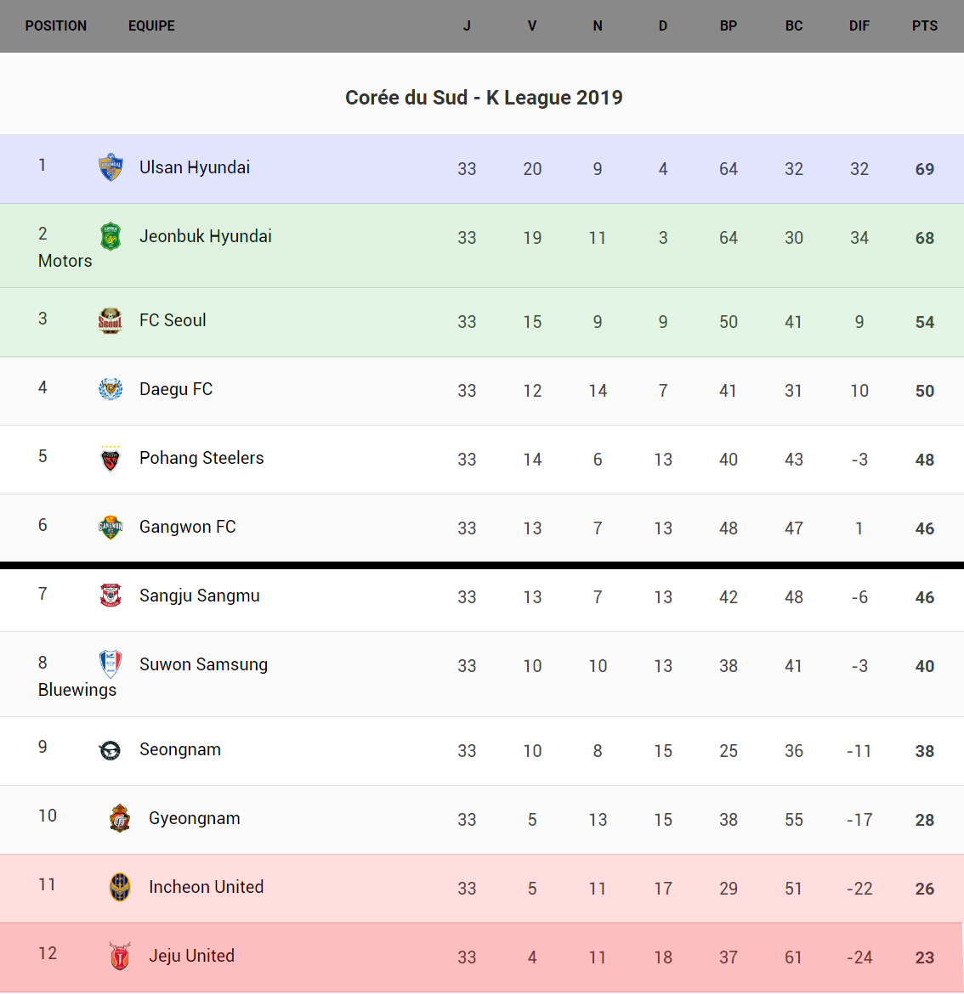Click the Suwon Samsung Bluewings crest
This screenshot has width=964, height=994.
pos(111,664)
